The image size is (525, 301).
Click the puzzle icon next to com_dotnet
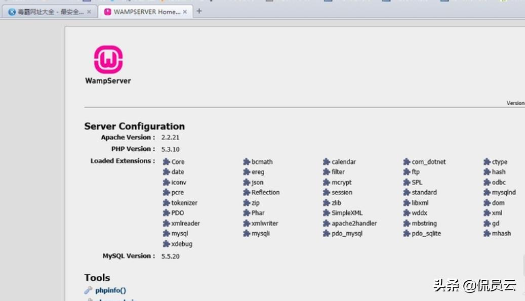[407, 162]
